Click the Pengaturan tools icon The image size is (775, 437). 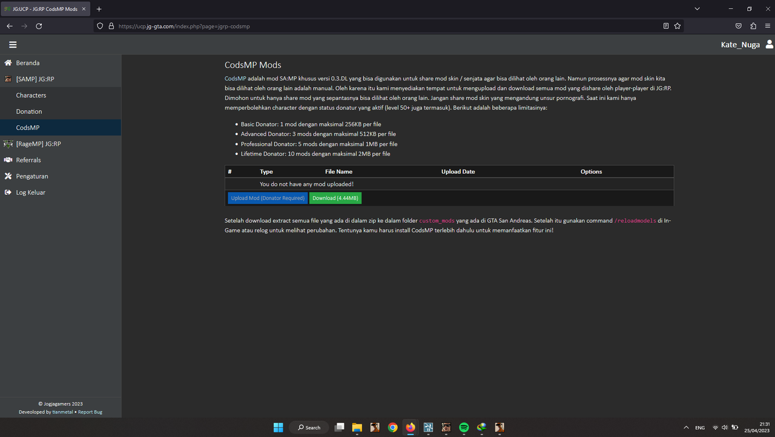8,176
